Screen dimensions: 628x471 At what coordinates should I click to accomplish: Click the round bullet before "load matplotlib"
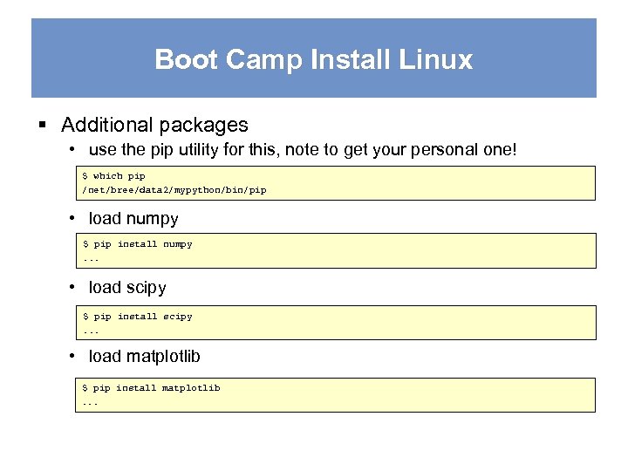(75, 357)
